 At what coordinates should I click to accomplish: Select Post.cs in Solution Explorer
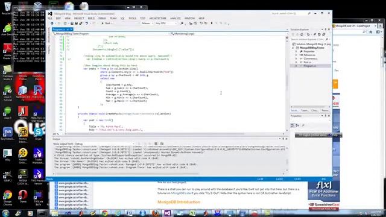(x=307, y=62)
